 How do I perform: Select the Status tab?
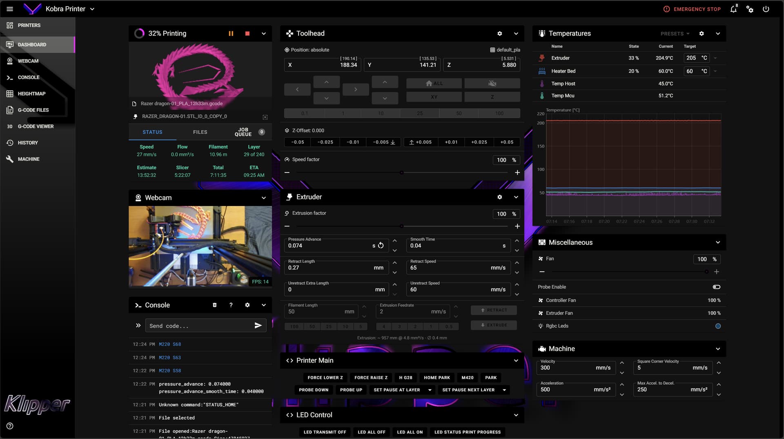click(x=152, y=132)
